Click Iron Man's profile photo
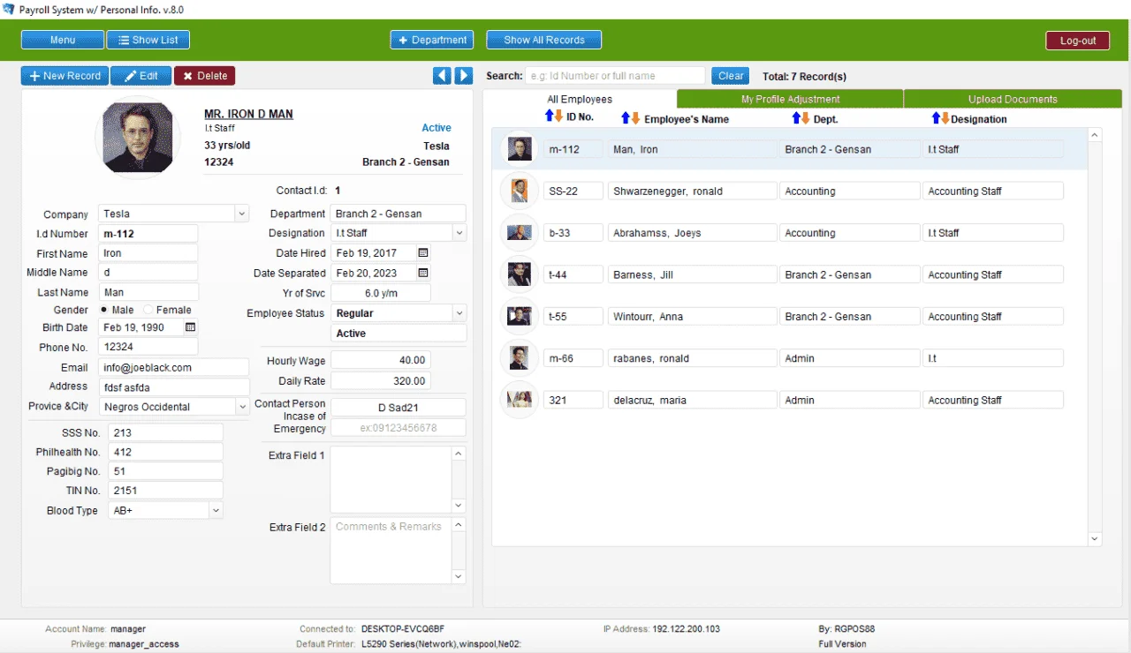Viewport: 1131px width, 653px height. point(137,138)
